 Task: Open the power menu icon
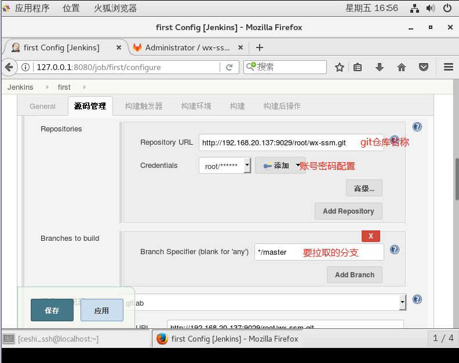[447, 8]
